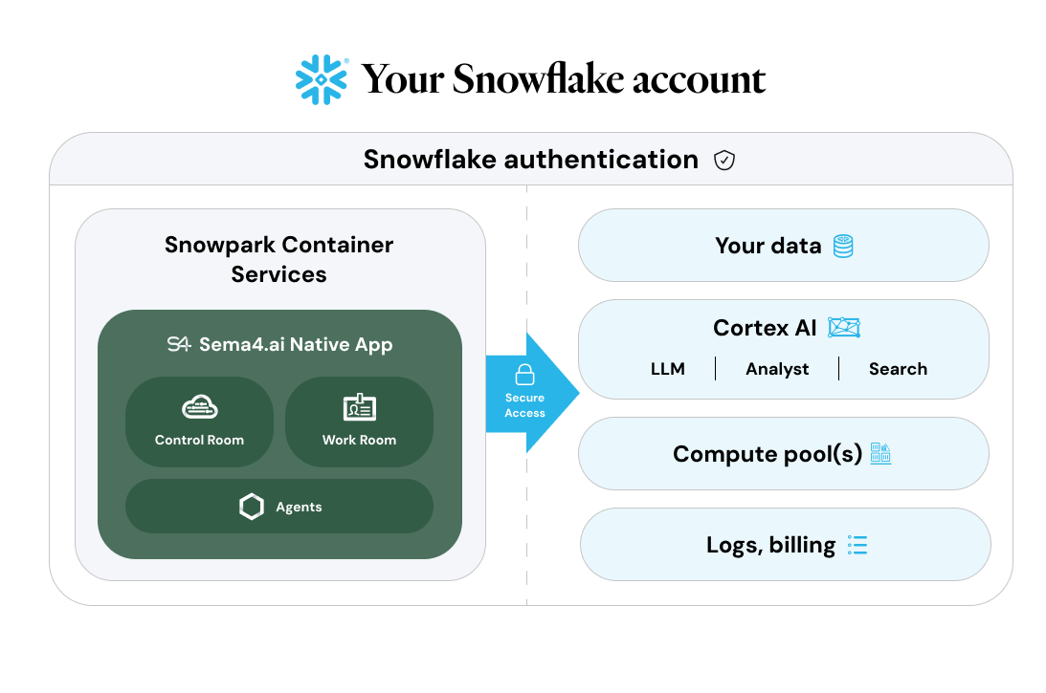Click the S4 Sema4.ai logo mark
The image size is (1046, 693).
tap(179, 344)
